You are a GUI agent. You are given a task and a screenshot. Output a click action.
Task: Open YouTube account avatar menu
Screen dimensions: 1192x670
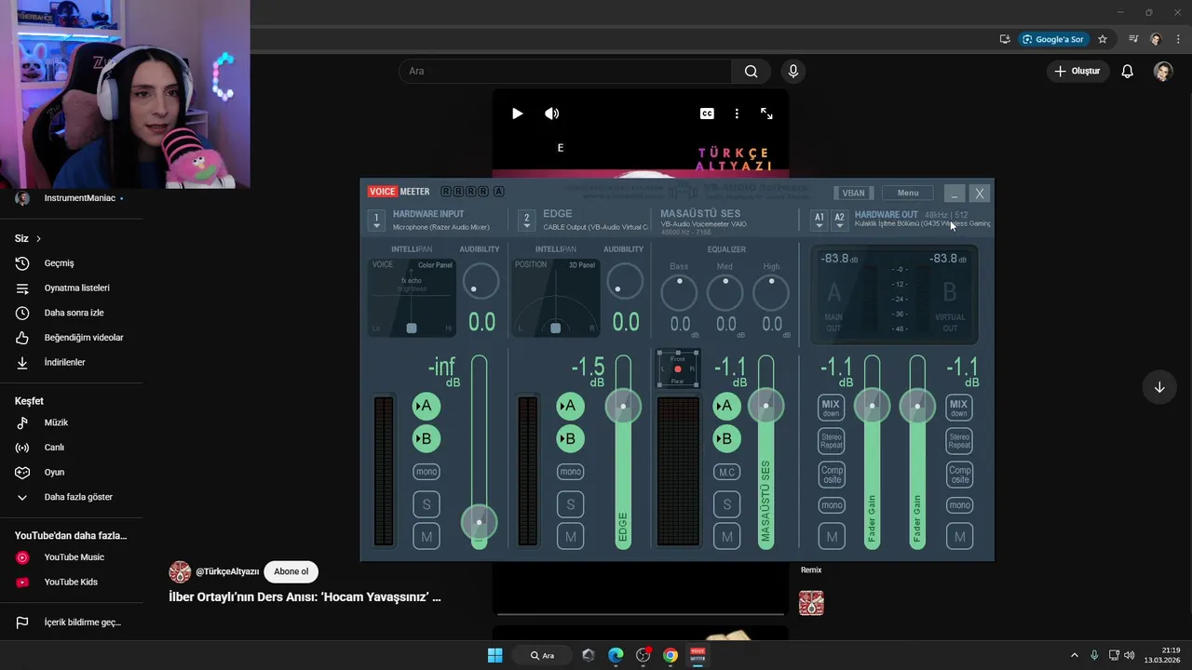coord(1163,72)
